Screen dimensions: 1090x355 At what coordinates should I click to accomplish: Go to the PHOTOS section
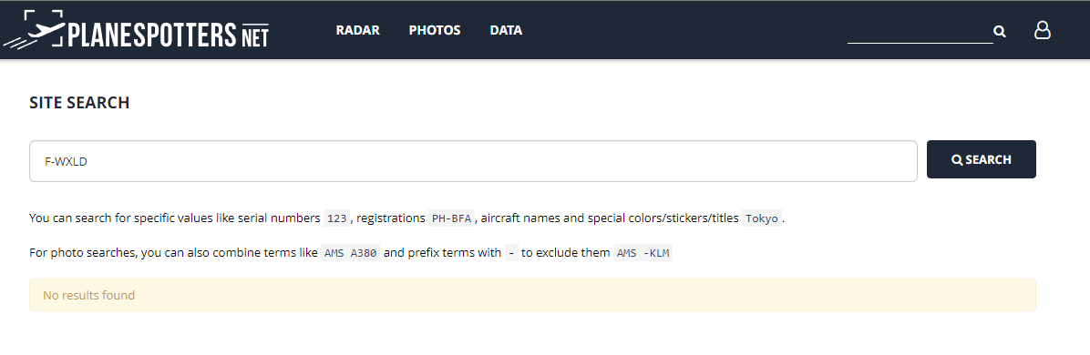(435, 30)
